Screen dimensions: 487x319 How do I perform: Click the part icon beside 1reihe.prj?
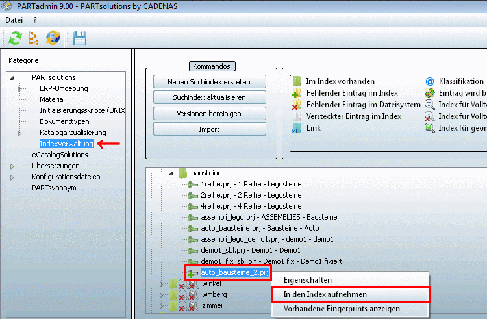point(193,185)
